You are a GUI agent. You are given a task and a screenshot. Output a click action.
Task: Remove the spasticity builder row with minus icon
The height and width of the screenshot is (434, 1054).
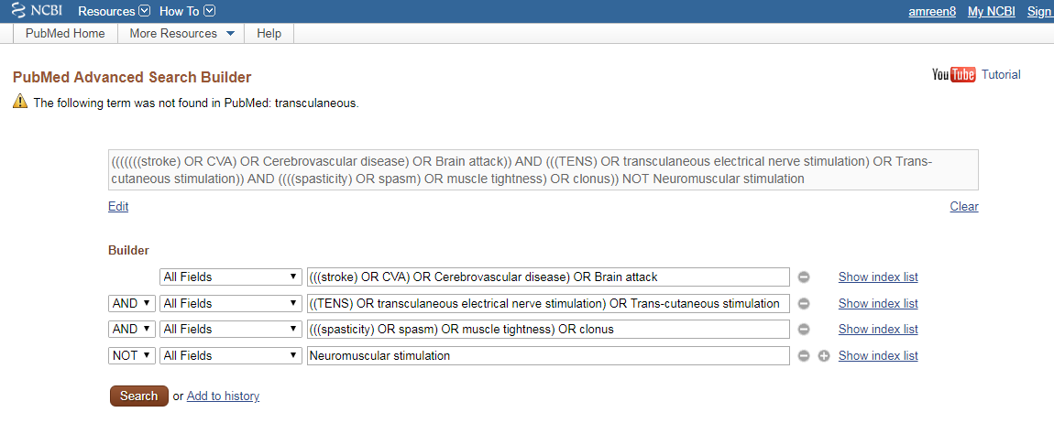[x=804, y=330]
